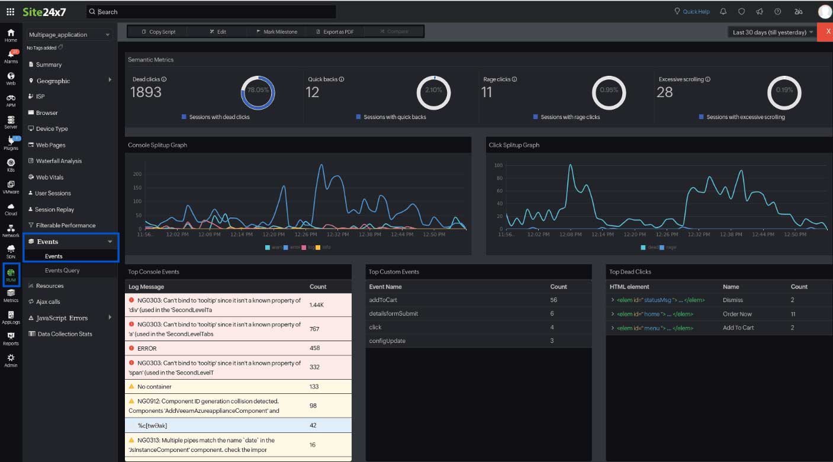Open the APM section in the sidebar
Viewport: 833px width, 462px height.
pos(10,101)
